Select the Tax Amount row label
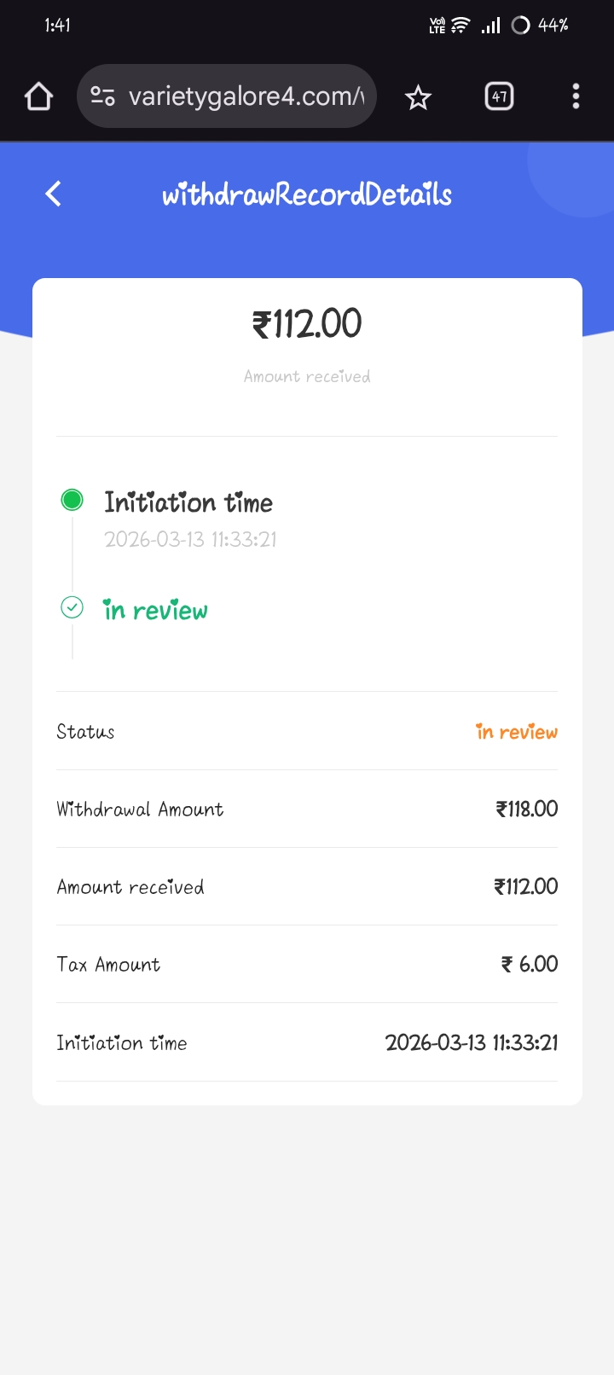Viewport: 614px width, 1375px height. 108,965
